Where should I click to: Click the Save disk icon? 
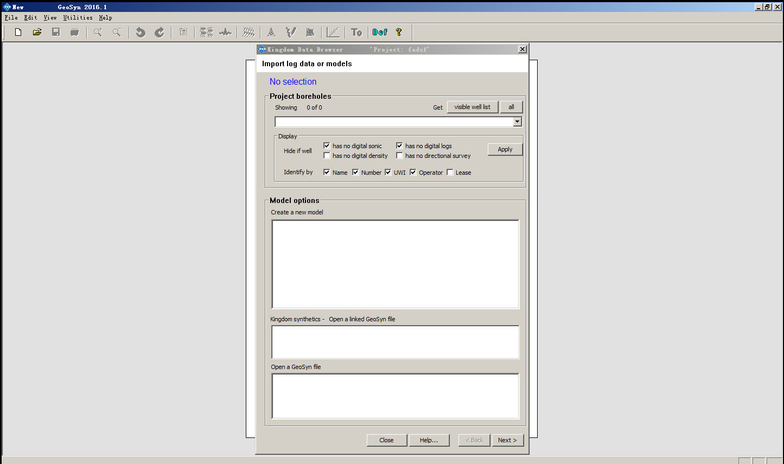pos(56,33)
